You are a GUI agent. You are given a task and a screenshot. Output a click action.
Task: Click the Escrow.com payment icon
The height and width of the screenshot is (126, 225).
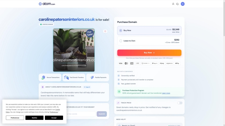[x=146, y=63]
